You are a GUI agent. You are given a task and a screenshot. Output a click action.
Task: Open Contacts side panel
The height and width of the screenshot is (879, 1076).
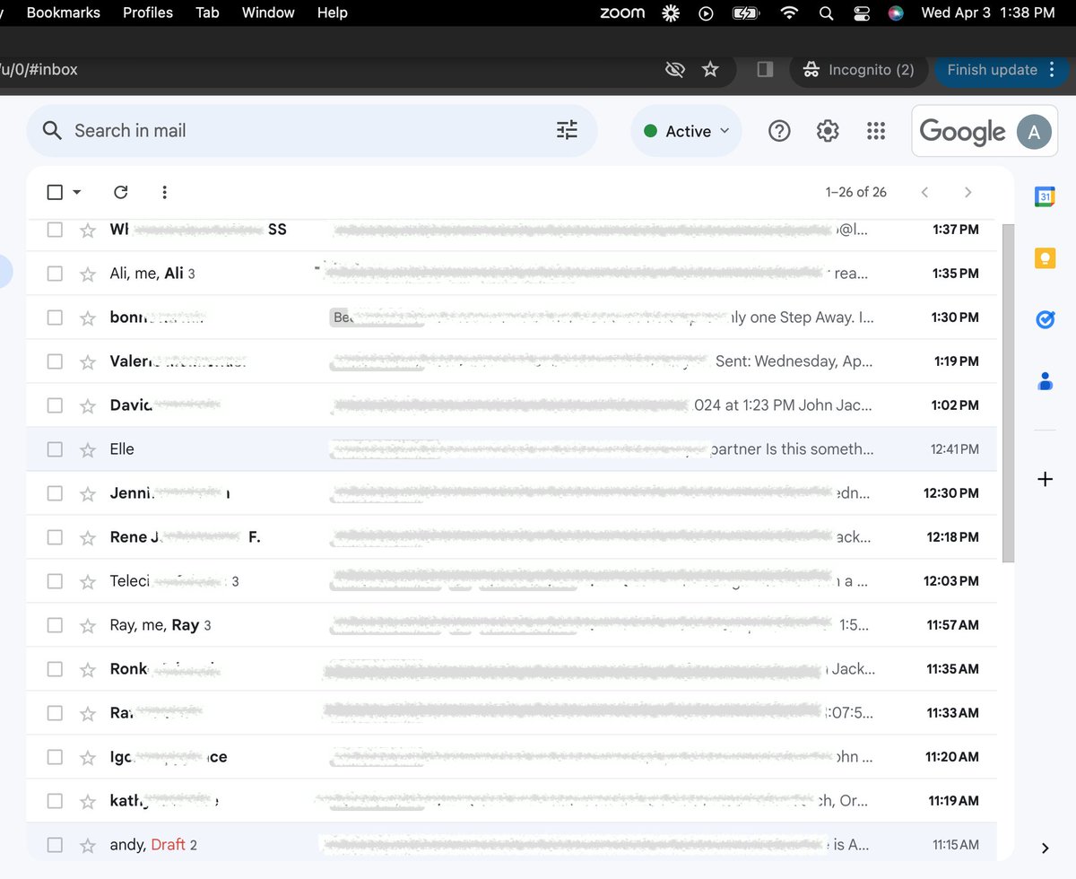coord(1045,381)
